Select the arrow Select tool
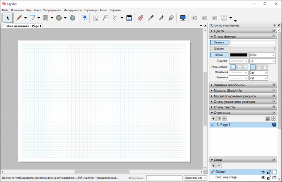 8,18
